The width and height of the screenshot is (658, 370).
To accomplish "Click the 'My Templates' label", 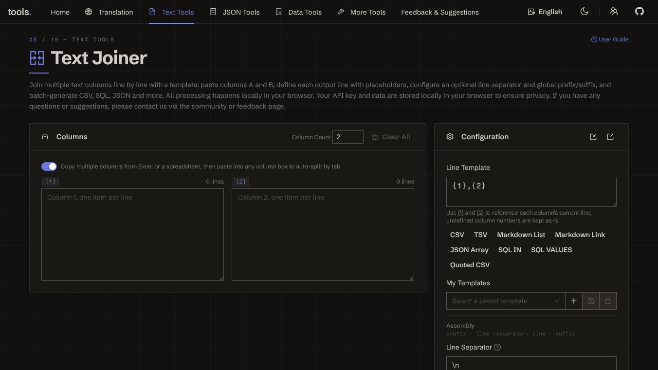I will [x=468, y=283].
